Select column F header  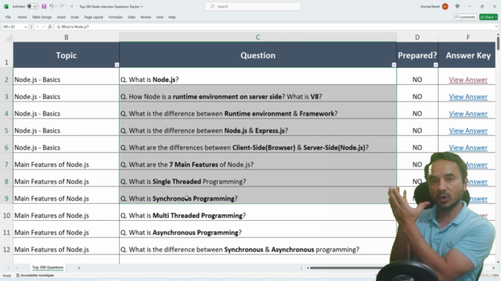pos(468,37)
